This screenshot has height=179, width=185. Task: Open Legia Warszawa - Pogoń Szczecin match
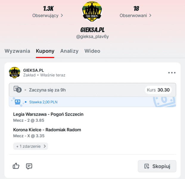[48, 114]
